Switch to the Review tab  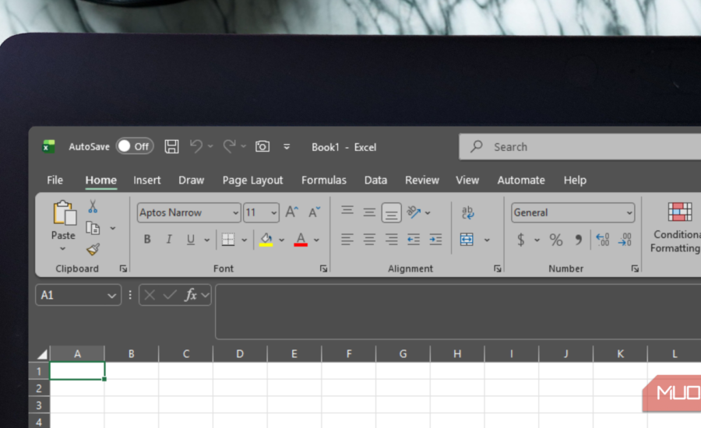click(x=422, y=180)
